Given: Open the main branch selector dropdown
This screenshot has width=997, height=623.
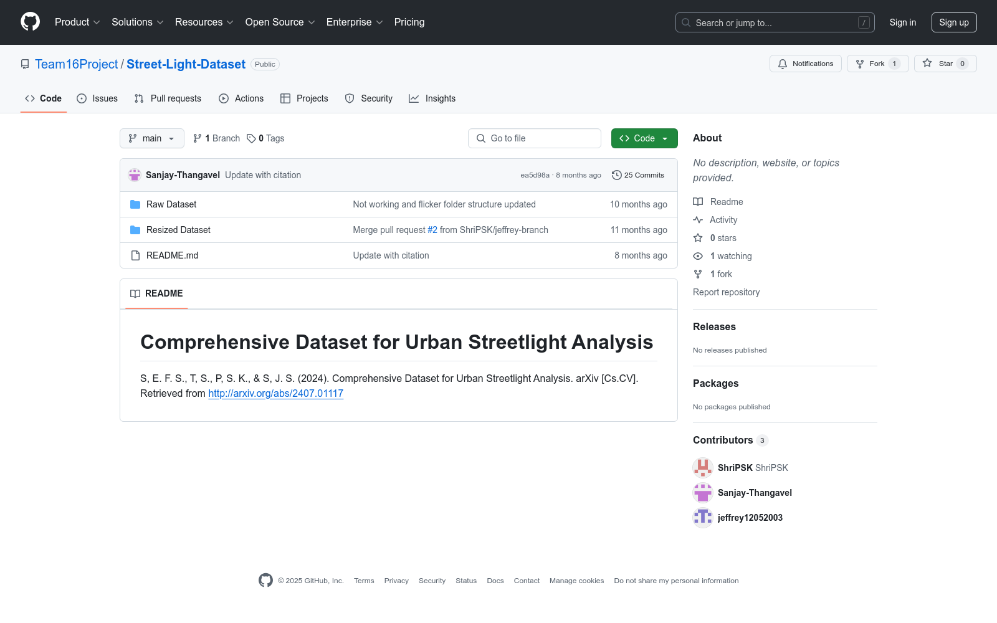Looking at the screenshot, I should coord(152,138).
